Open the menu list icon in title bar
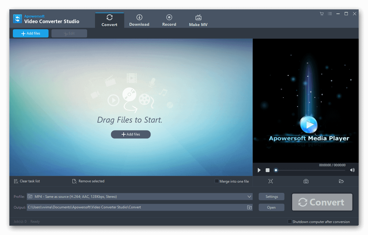Image resolution: width=368 pixels, height=235 pixels. click(x=330, y=14)
